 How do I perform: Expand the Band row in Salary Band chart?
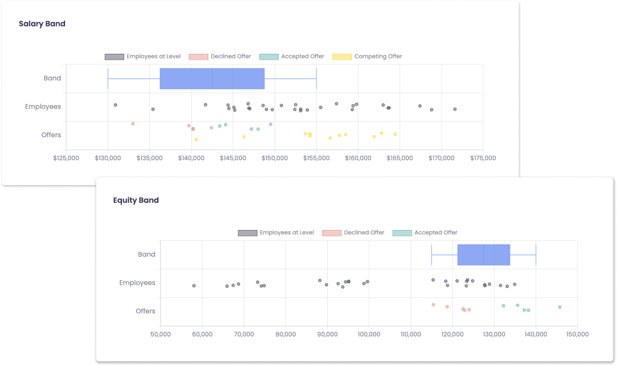click(52, 77)
